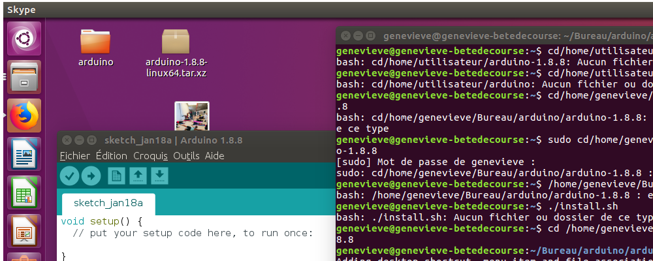Open the Édition menu

coord(111,156)
